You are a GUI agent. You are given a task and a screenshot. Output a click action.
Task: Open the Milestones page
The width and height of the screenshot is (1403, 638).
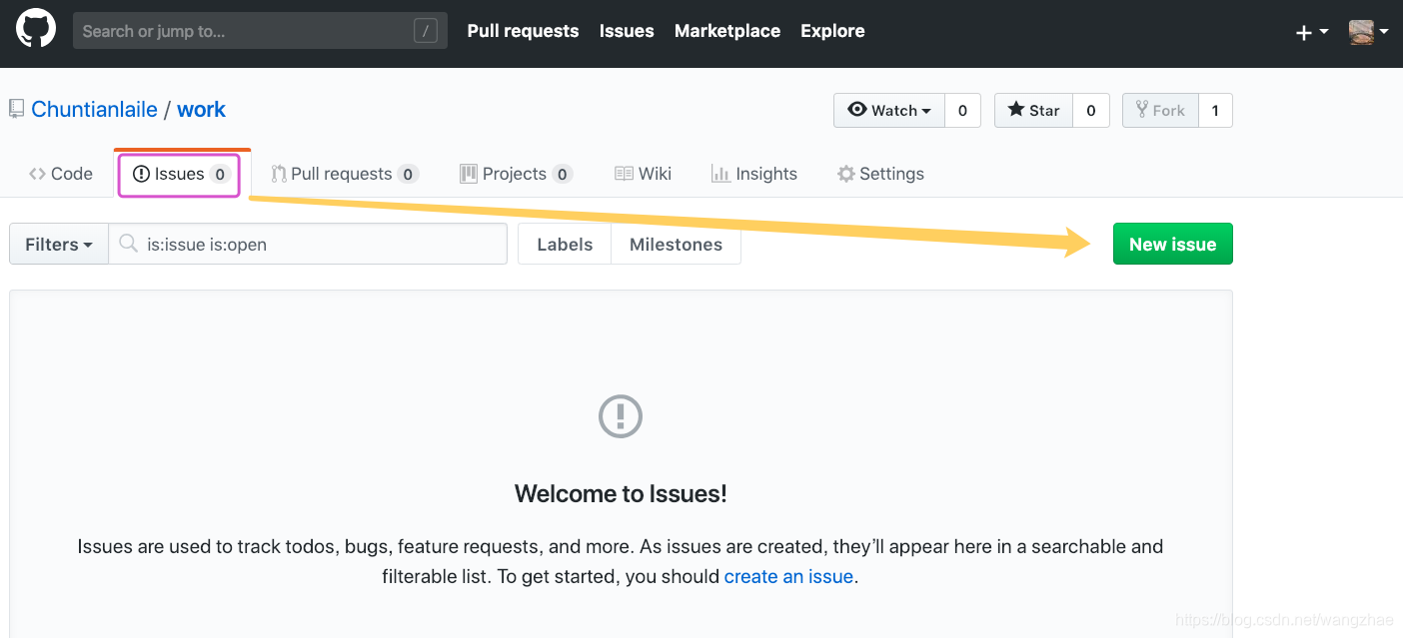click(676, 245)
